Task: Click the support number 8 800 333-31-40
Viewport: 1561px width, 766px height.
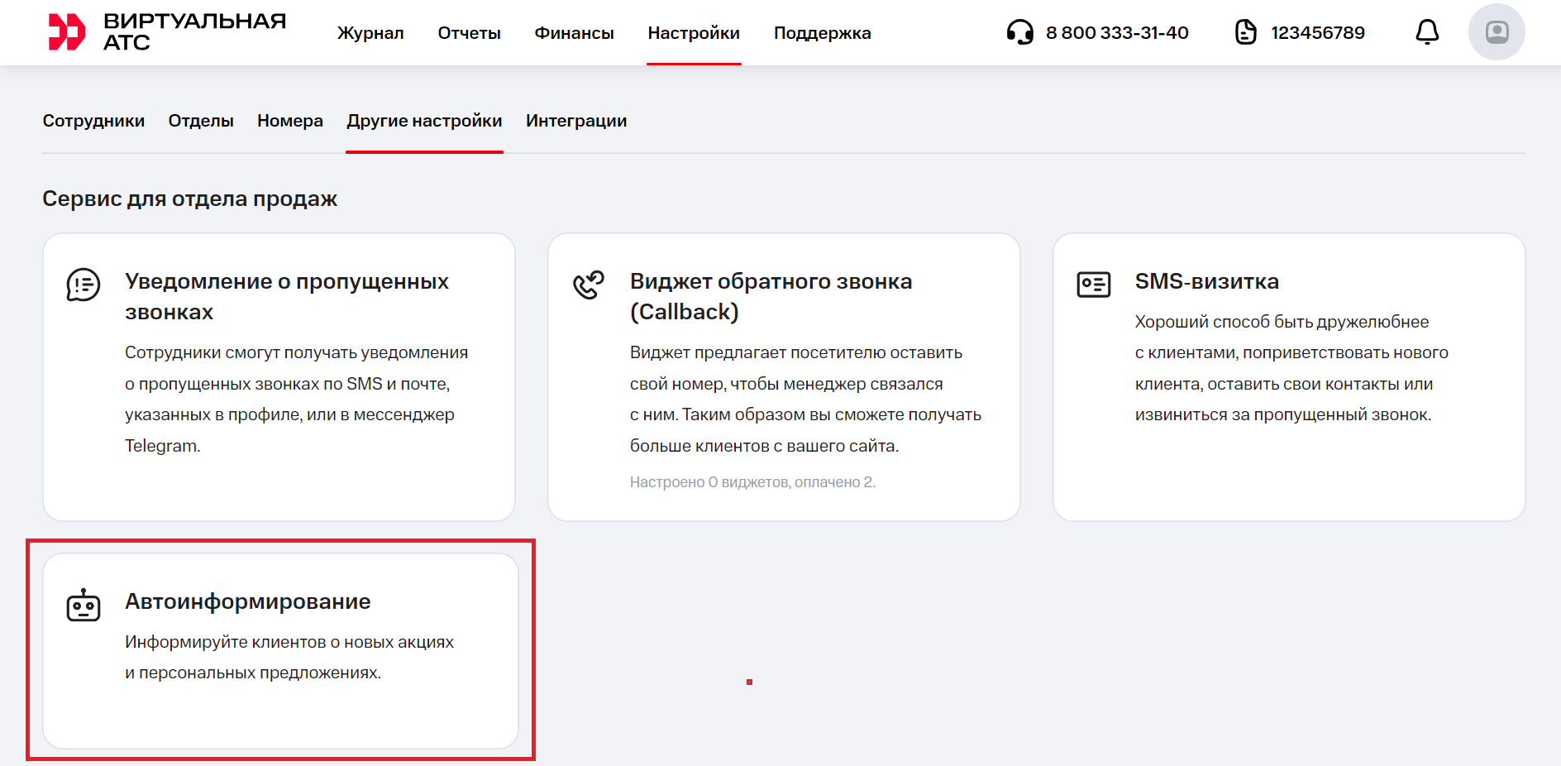Action: [x=1116, y=33]
